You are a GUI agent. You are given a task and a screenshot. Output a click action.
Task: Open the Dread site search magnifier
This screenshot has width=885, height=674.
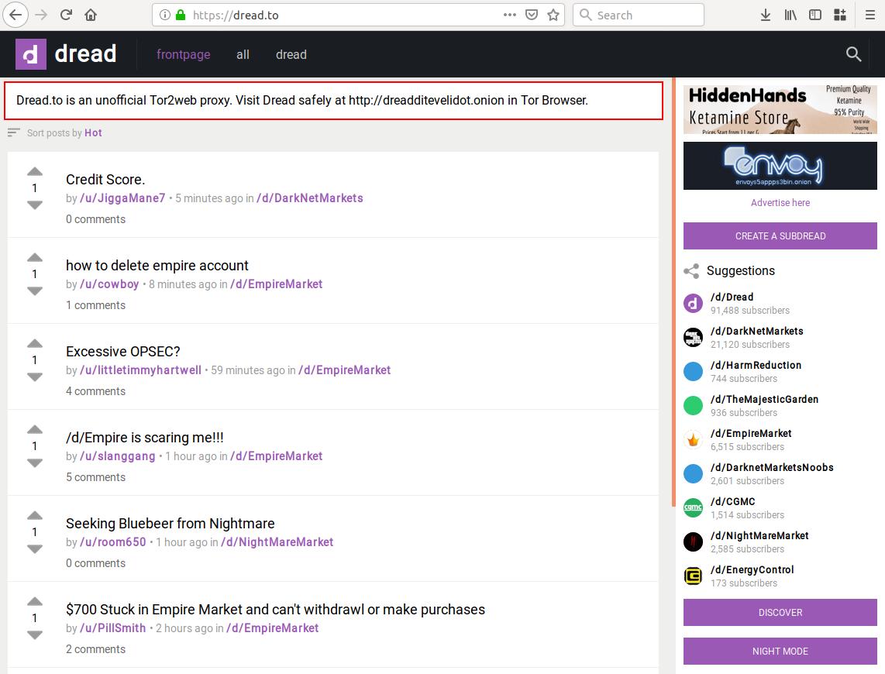click(853, 54)
